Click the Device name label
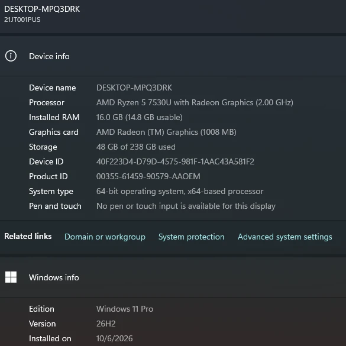The image size is (346, 346). pyautogui.click(x=52, y=88)
